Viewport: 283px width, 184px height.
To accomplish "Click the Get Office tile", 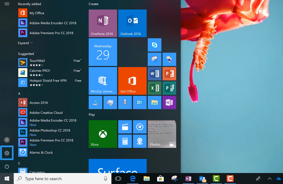I will [x=132, y=81].
